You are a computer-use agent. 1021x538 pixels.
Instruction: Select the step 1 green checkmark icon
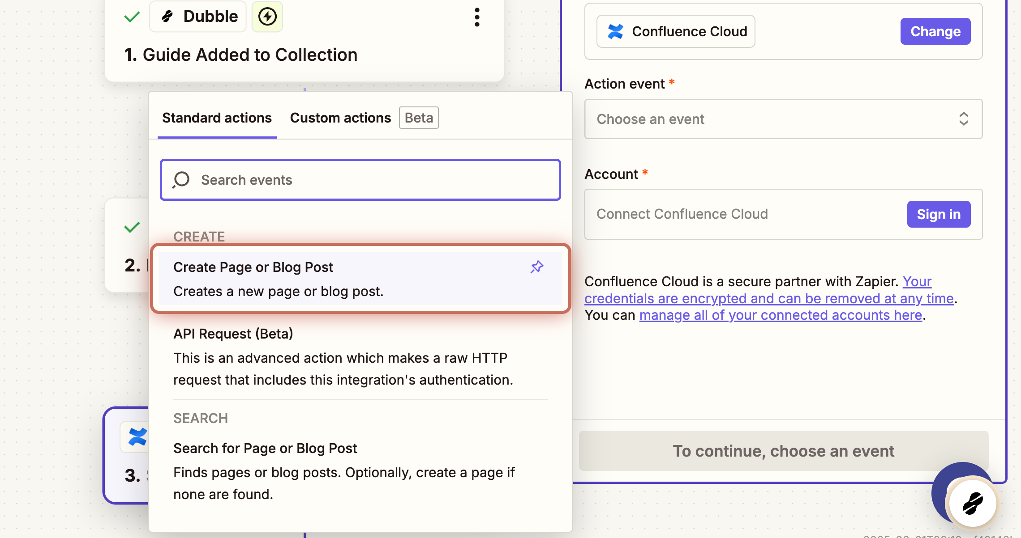[x=132, y=17]
